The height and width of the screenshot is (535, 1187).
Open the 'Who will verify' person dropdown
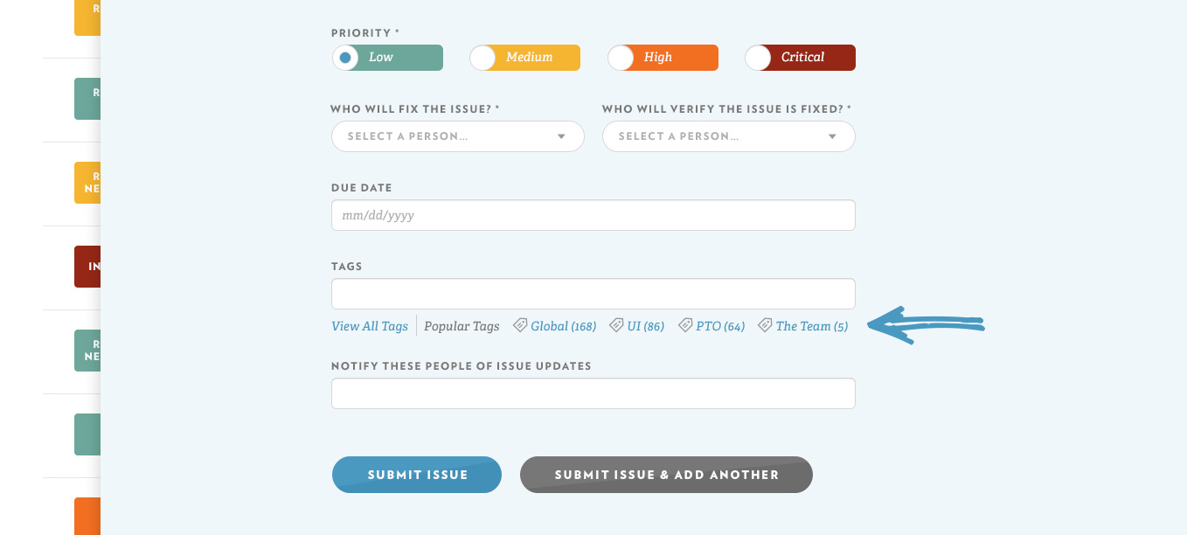(x=728, y=136)
